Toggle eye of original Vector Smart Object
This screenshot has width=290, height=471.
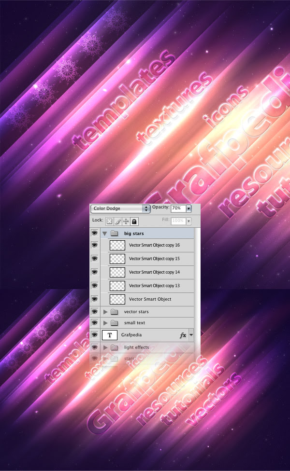pos(94,299)
